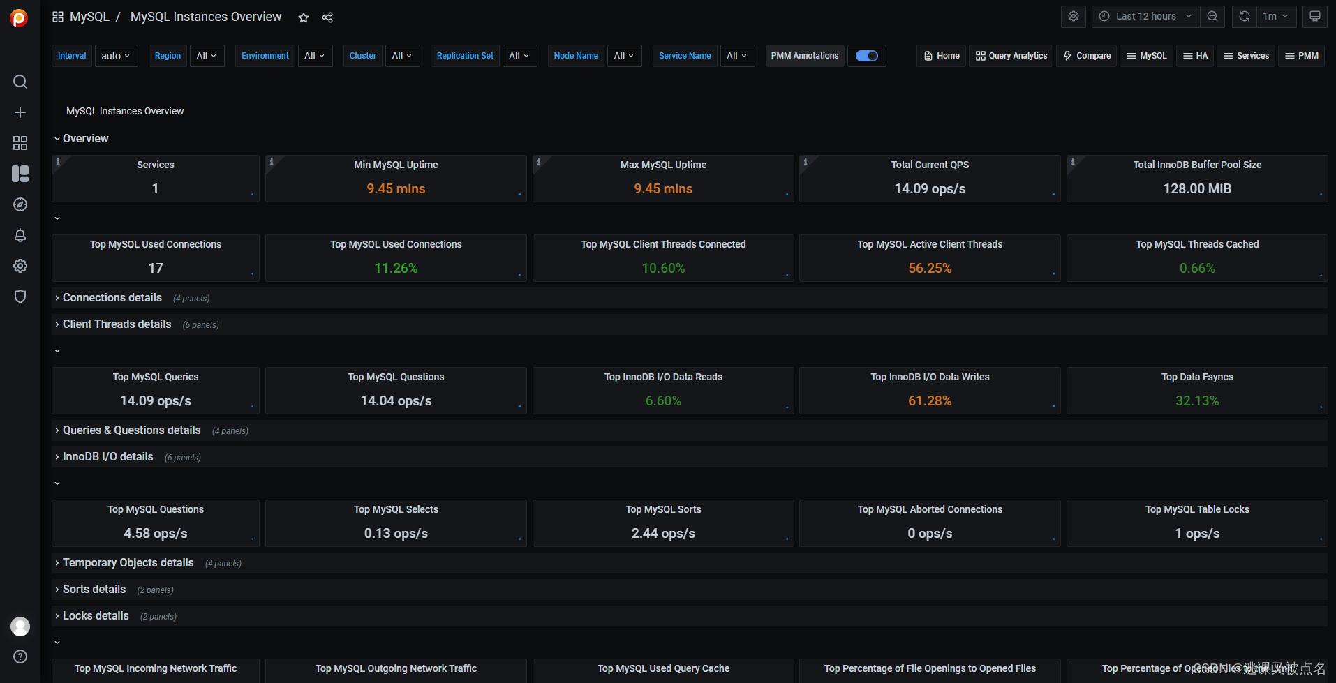
Task: Open the Last 12 hours time picker
Action: (x=1145, y=16)
